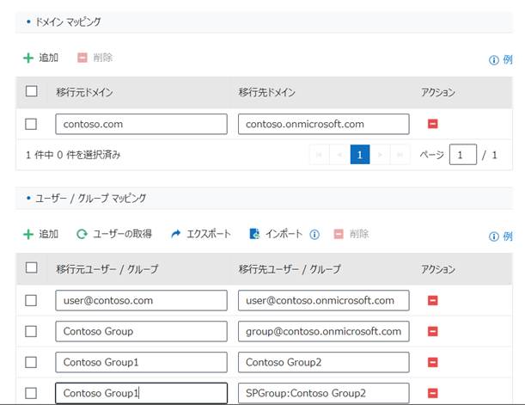Click the green plus Add icon in Domain Mapping
The width and height of the screenshot is (525, 405).
[28, 58]
